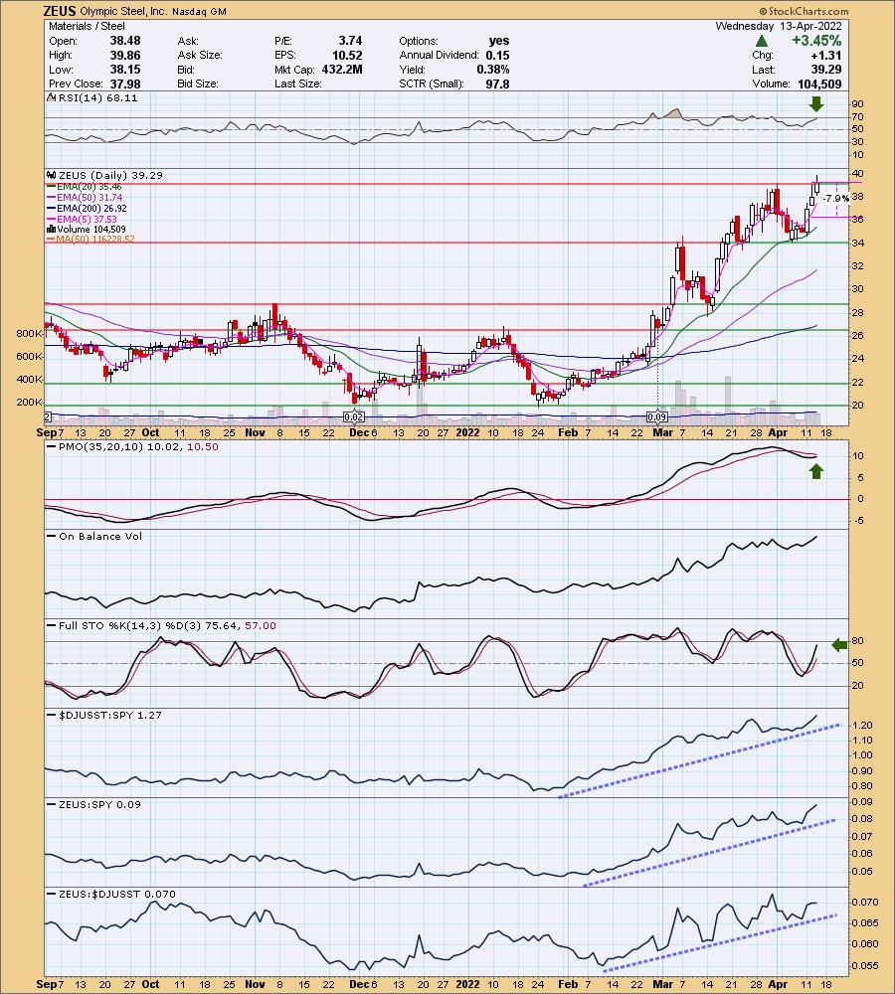The width and height of the screenshot is (895, 994).
Task: Click the RSI(14) 68.11 indicator label
Action: click(92, 98)
